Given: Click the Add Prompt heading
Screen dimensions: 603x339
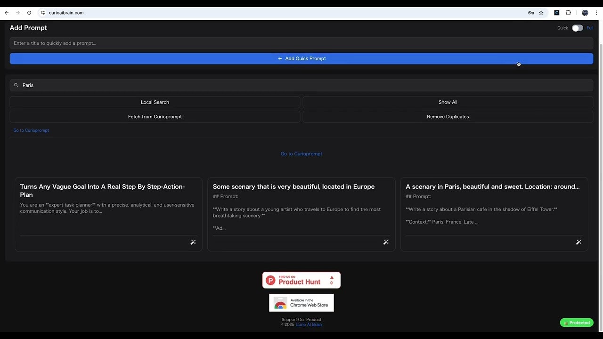Looking at the screenshot, I should click(x=28, y=28).
